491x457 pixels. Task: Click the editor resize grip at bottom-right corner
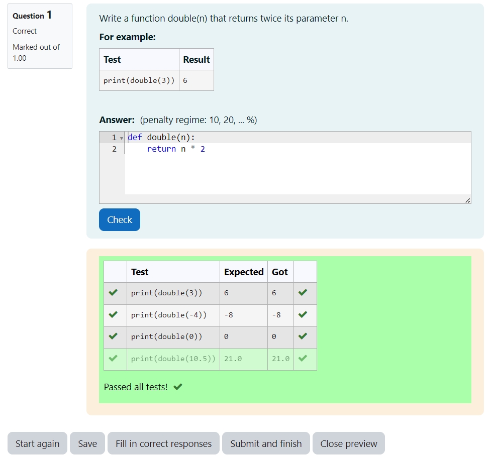[468, 201]
